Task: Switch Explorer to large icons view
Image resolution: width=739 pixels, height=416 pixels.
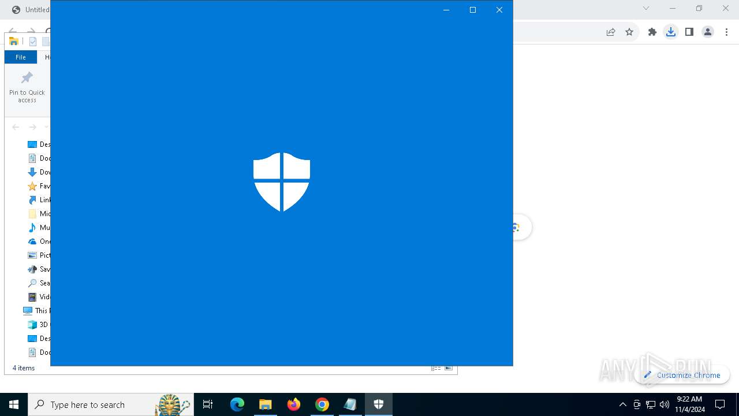Action: click(x=449, y=368)
